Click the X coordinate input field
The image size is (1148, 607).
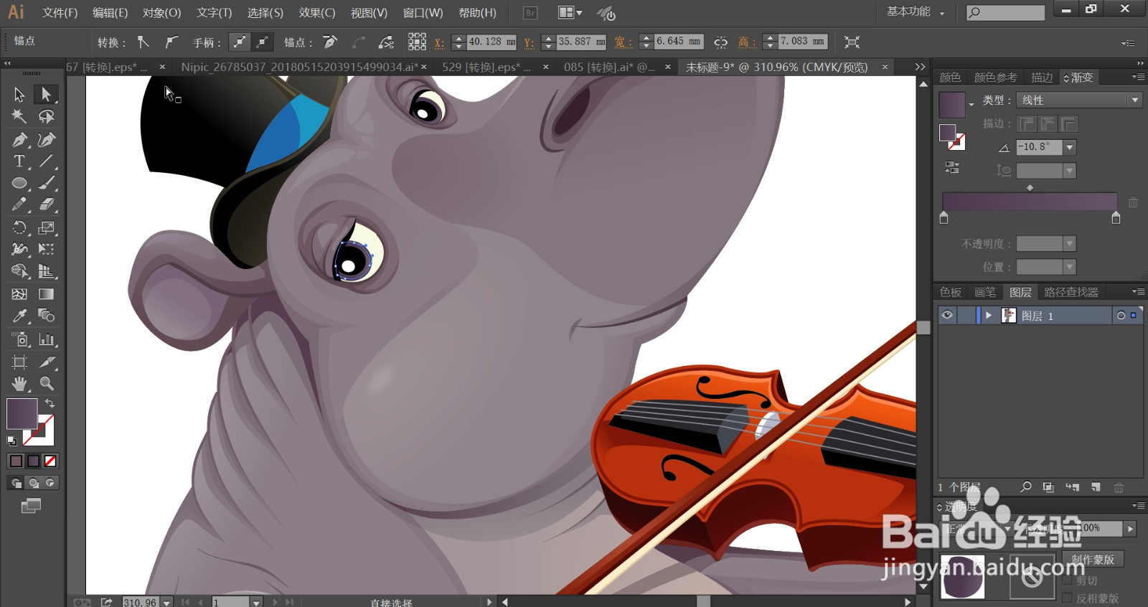click(491, 42)
